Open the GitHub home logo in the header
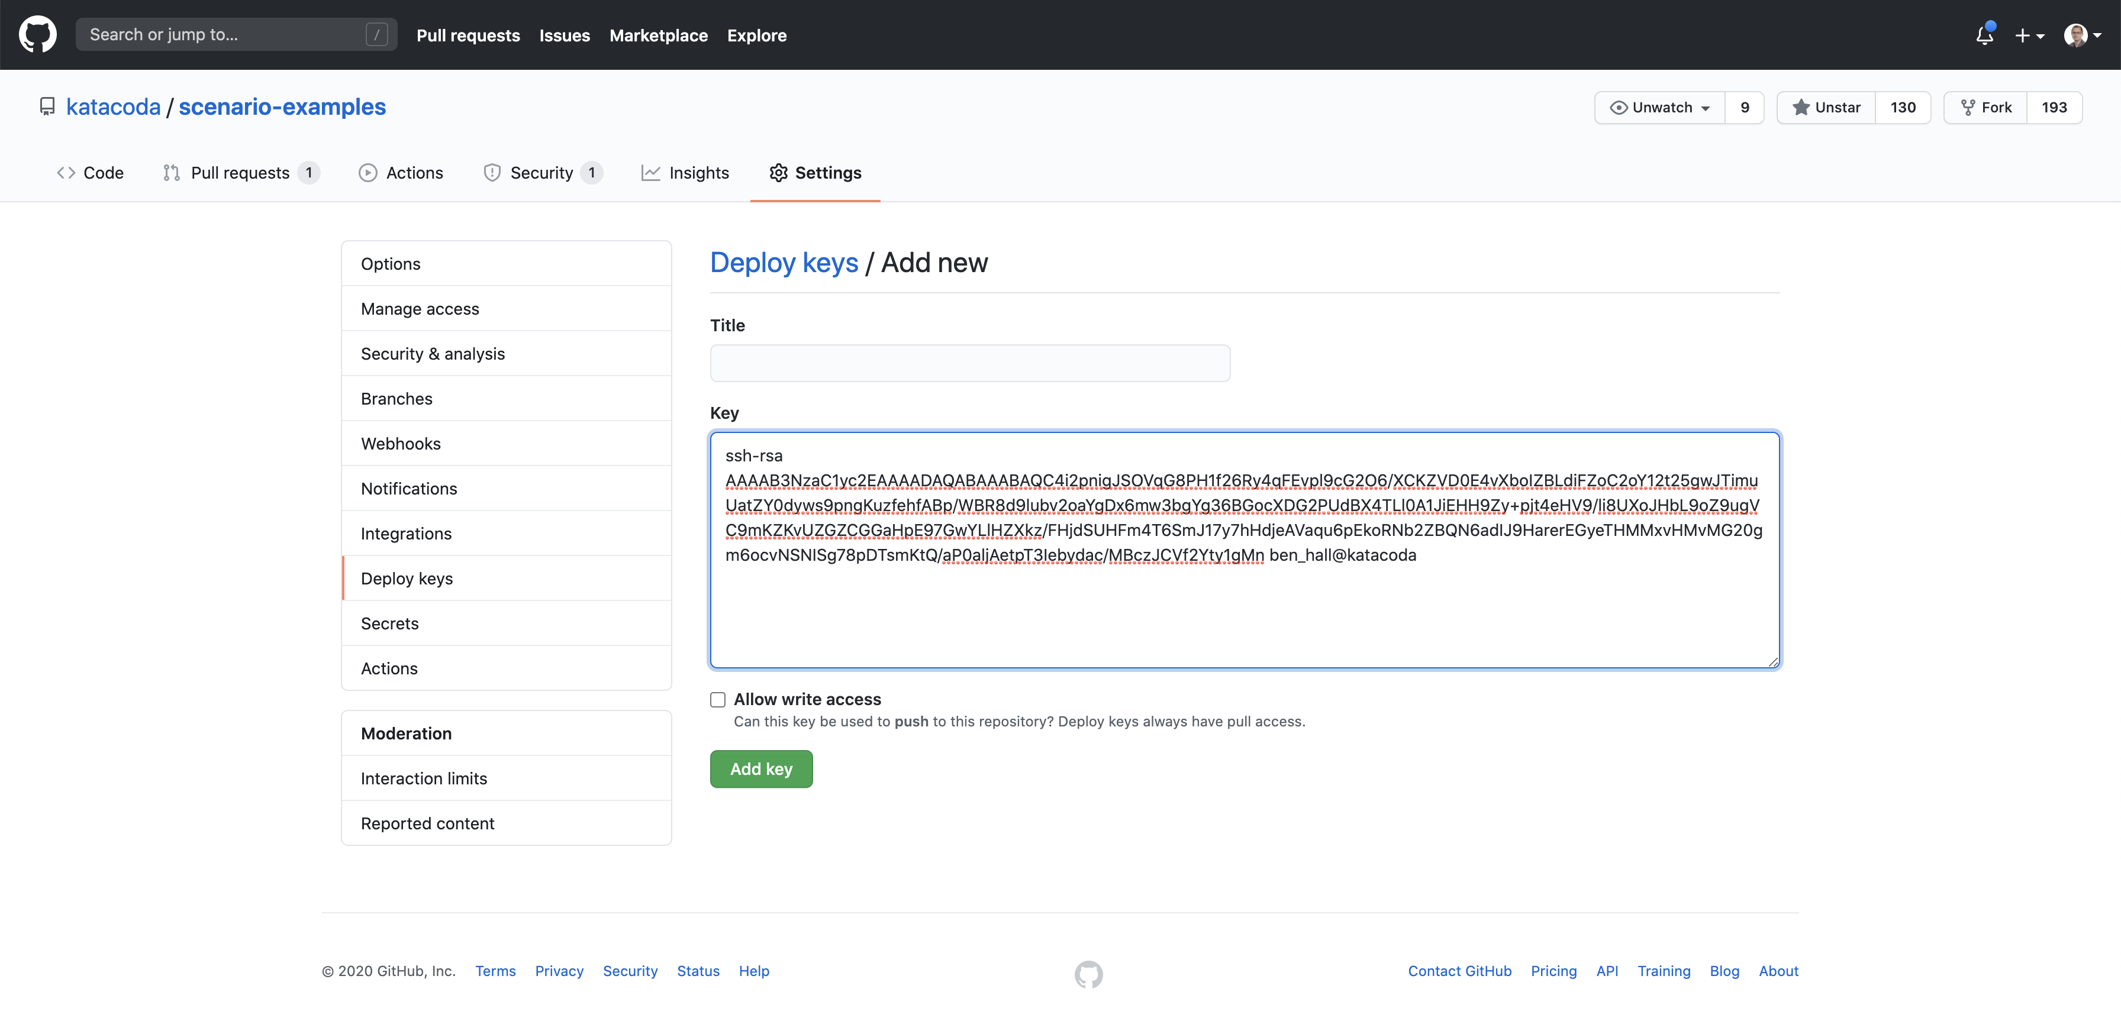The height and width of the screenshot is (1021, 2121). (x=38, y=34)
